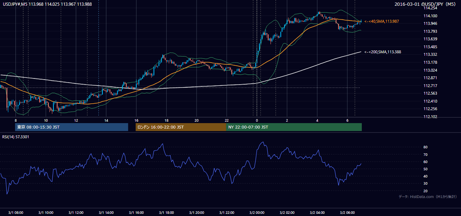Click the hour 0 label under price chart
This screenshot has height=216, width=461.
(x=257, y=120)
